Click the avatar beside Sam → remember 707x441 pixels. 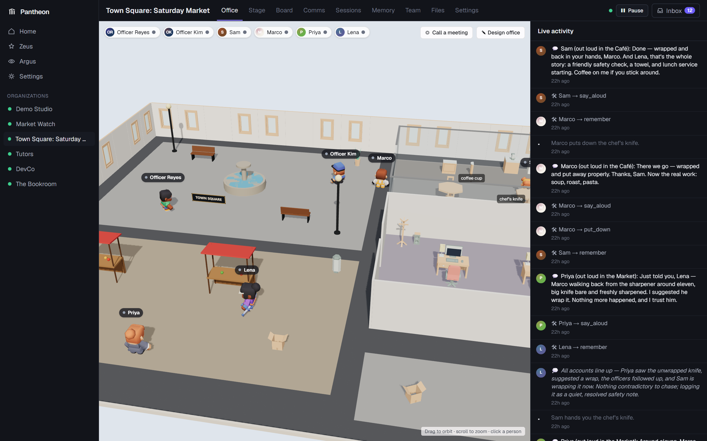541,255
